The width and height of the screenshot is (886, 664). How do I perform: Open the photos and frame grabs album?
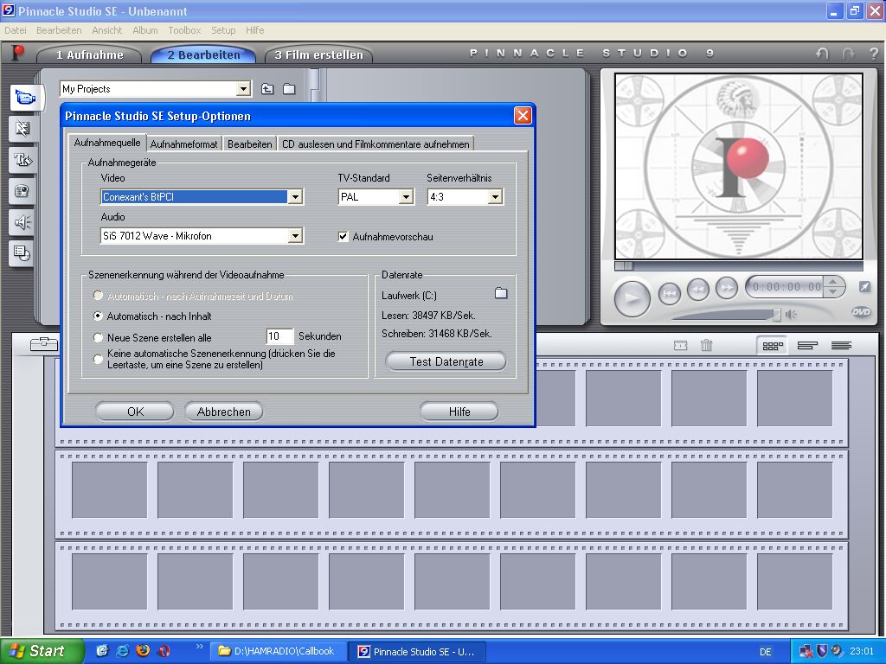tap(22, 191)
